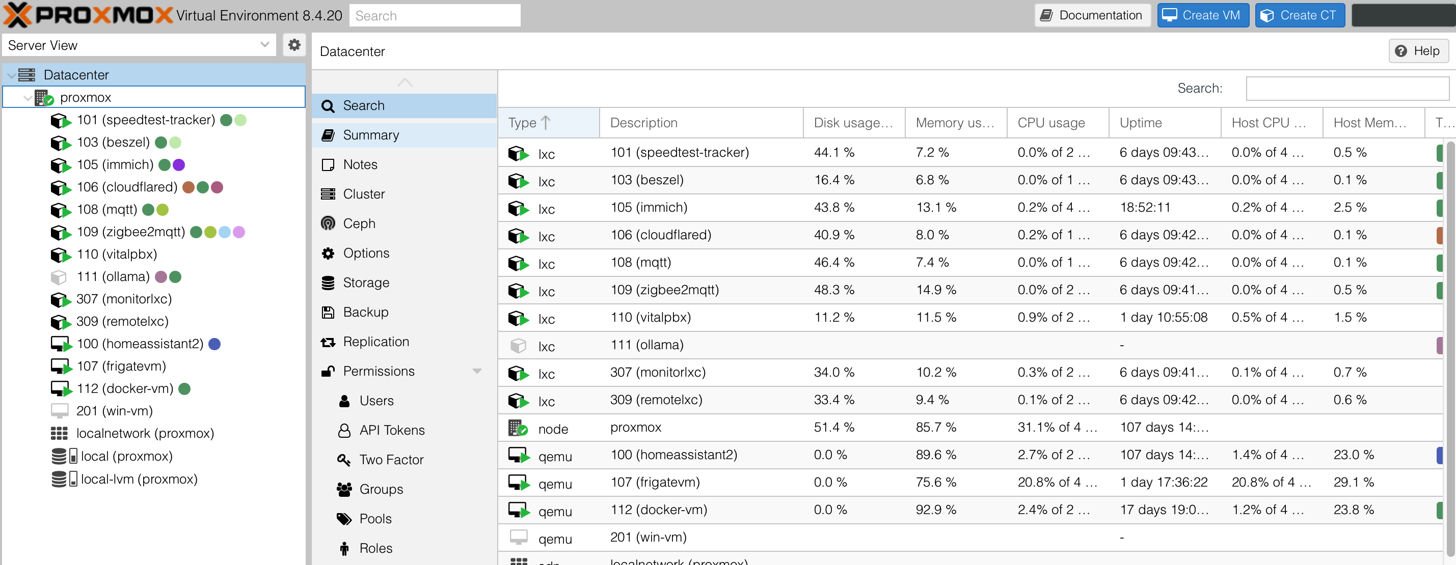Sort by the Description column header
Screen dimensions: 1456x565
(x=701, y=123)
